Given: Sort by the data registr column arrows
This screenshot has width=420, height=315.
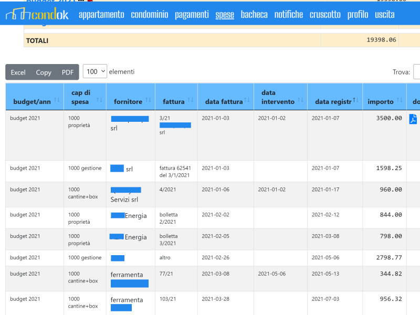Looking at the screenshot, I should coord(355,100).
